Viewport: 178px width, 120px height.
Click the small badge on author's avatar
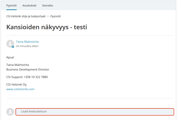(x=13, y=47)
